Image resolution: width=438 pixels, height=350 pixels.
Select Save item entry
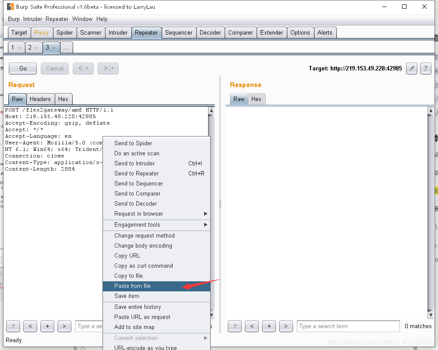pyautogui.click(x=156, y=296)
